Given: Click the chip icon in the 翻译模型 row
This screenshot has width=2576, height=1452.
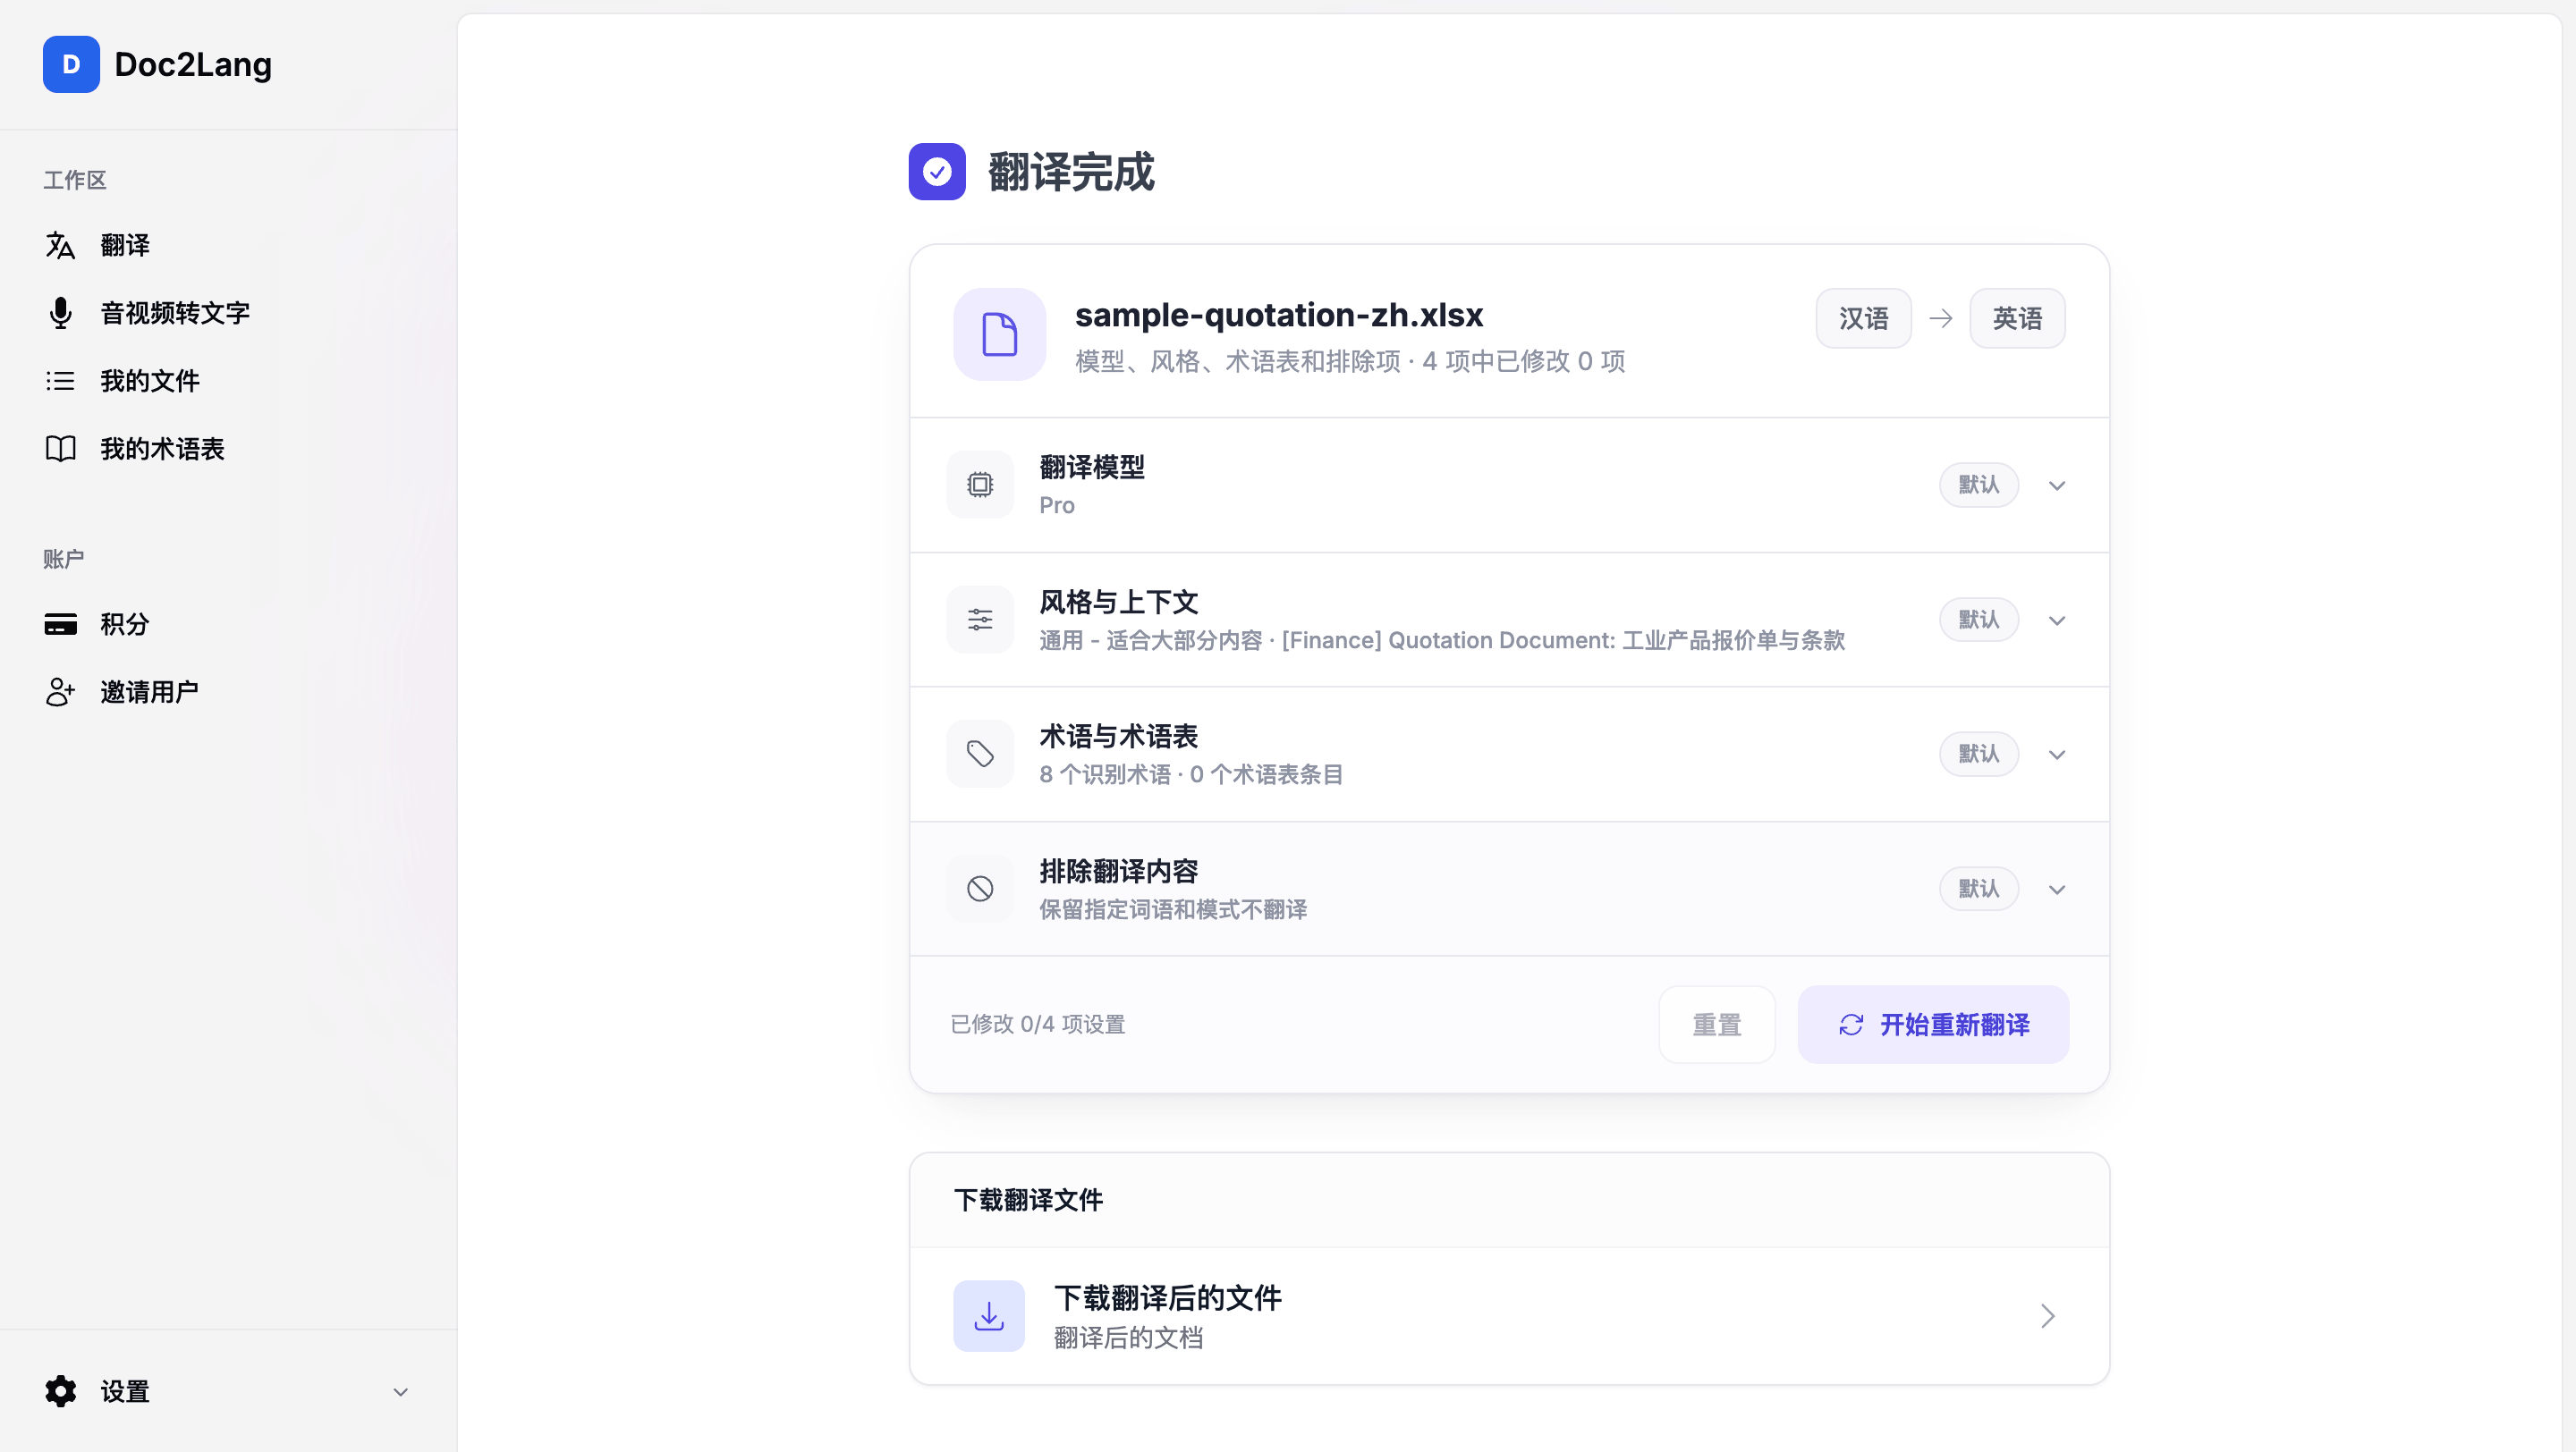Looking at the screenshot, I should [x=980, y=485].
